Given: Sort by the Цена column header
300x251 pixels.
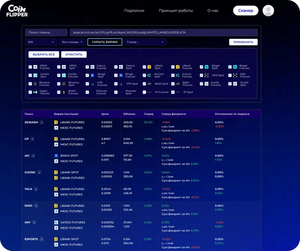Looking at the screenshot, I should coord(105,114).
